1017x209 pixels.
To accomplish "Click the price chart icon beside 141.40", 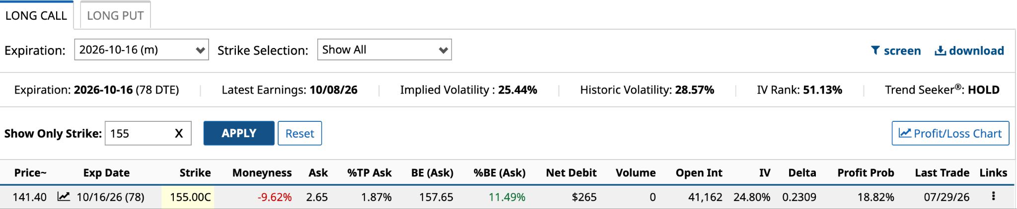I will (x=63, y=197).
